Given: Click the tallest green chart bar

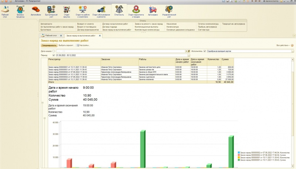Looking at the screenshot, I should [x=143, y=149].
